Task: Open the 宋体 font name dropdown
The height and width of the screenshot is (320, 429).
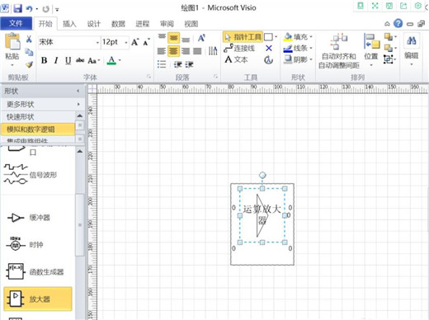Action: (x=97, y=43)
